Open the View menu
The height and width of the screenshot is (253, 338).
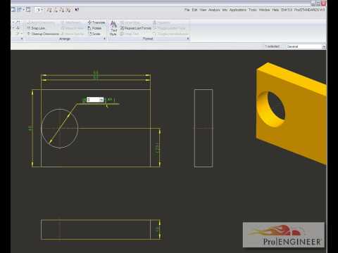(203, 10)
